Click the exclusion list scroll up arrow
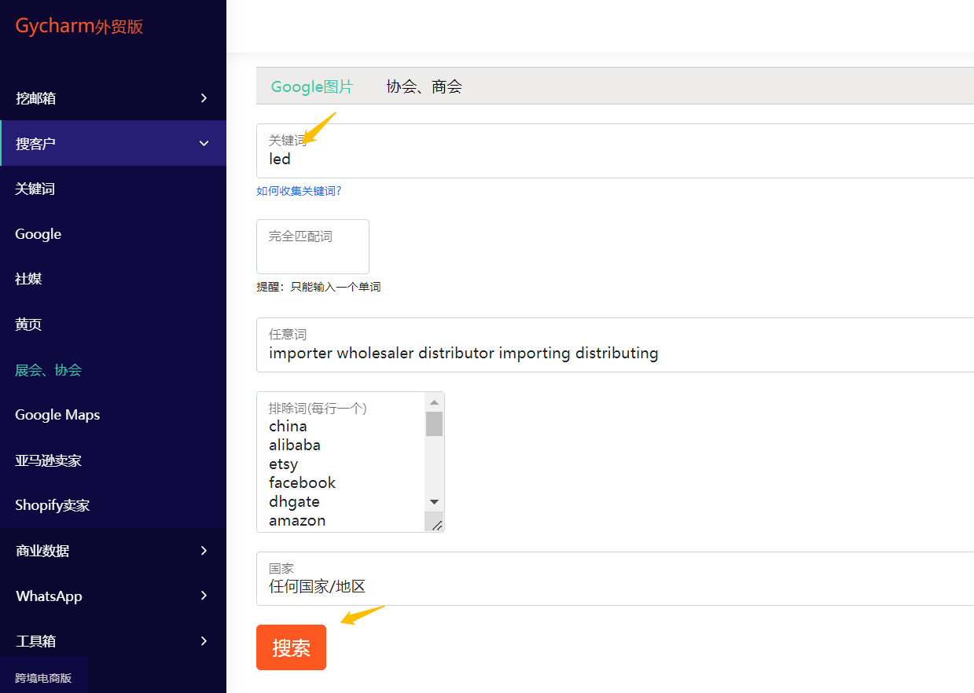The image size is (974, 693). point(434,402)
